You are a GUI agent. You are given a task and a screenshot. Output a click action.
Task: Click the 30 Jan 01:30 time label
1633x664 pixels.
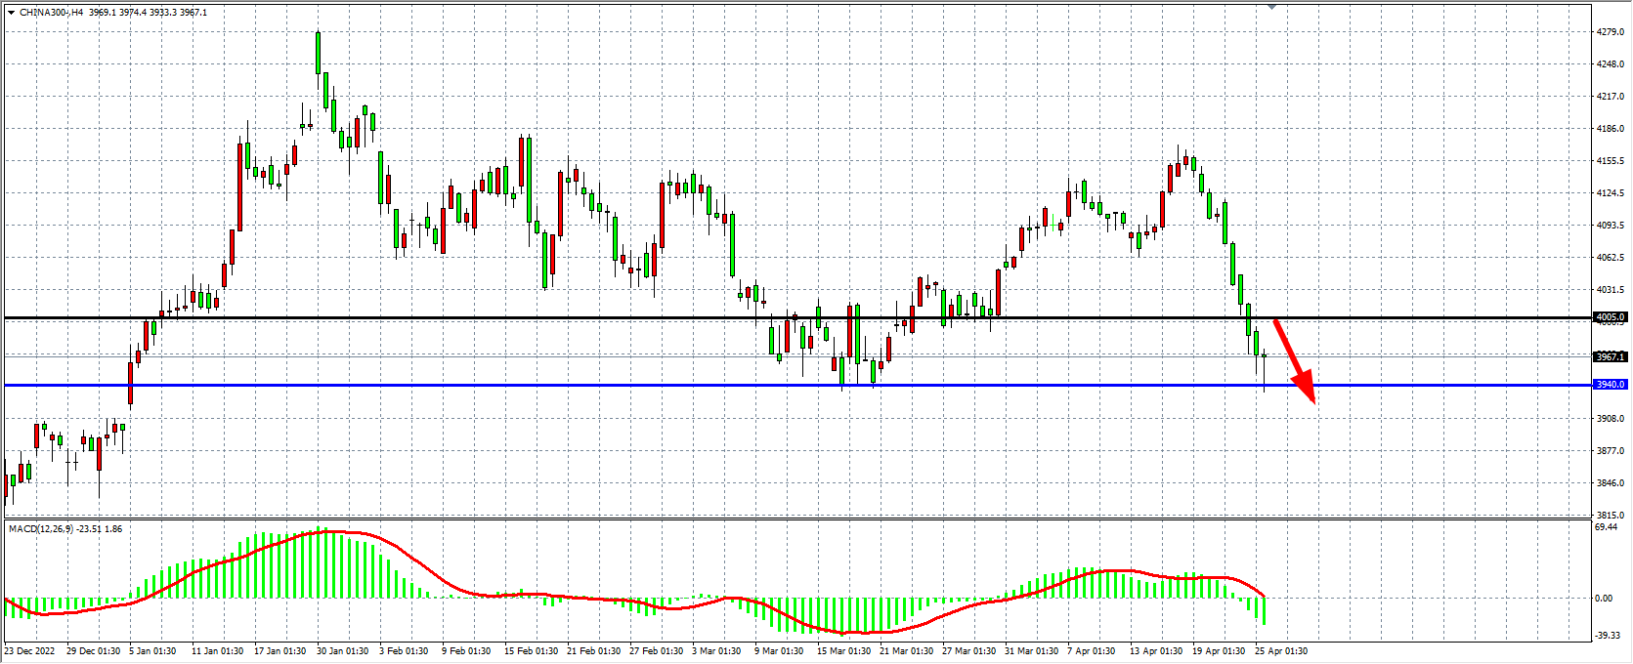[x=341, y=651]
